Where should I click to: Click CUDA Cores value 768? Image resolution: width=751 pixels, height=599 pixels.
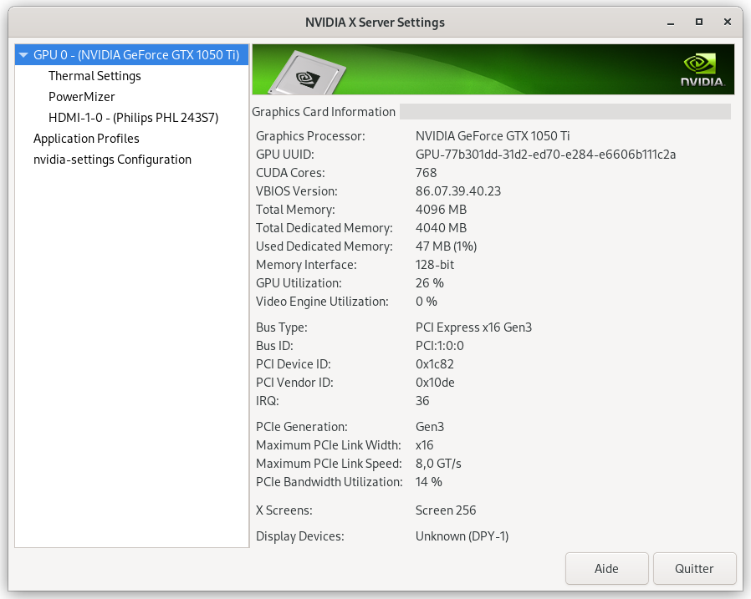[x=426, y=173]
